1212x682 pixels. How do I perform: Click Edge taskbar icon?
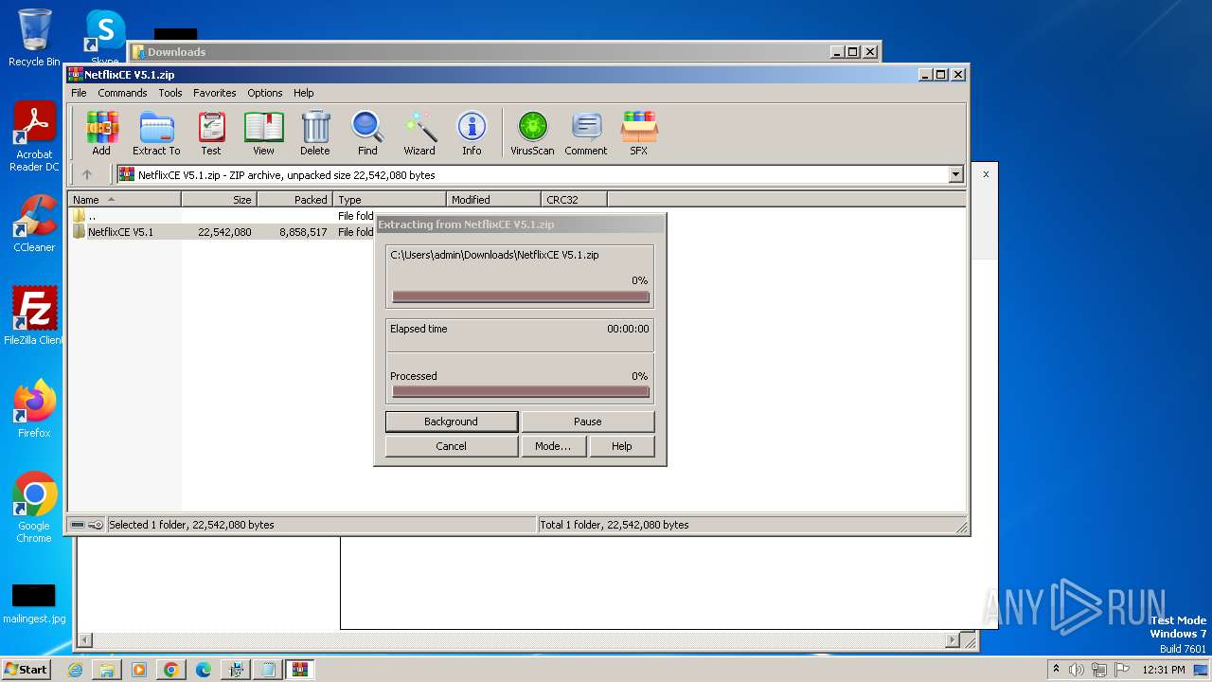tap(204, 670)
